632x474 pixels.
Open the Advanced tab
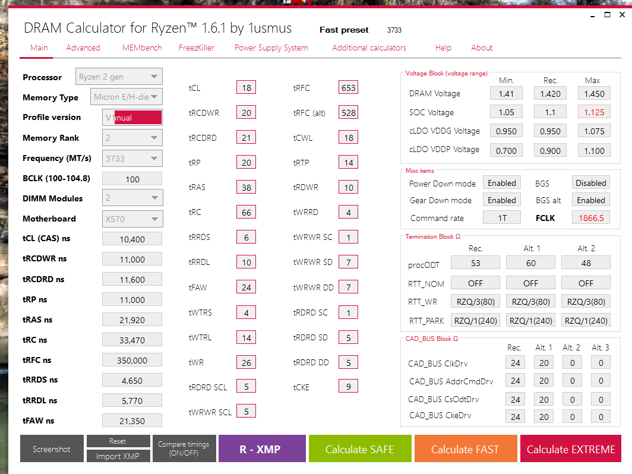coord(83,48)
